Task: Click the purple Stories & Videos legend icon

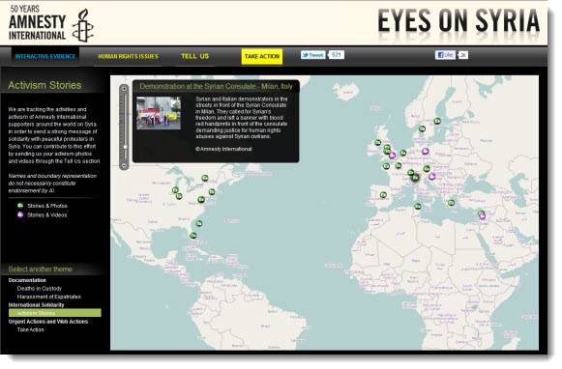Action: click(x=20, y=214)
